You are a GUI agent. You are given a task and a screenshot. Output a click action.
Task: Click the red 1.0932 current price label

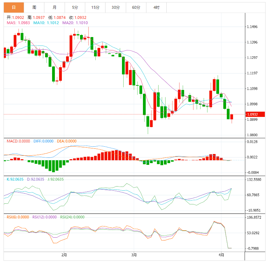[255, 114]
